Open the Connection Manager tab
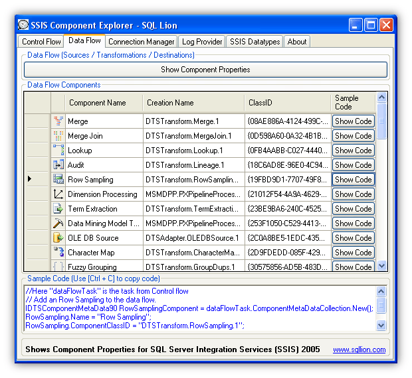 pos(141,42)
